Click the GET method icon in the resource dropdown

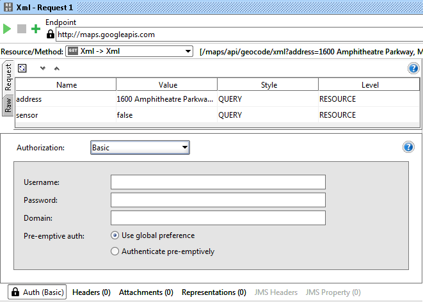pos(73,51)
